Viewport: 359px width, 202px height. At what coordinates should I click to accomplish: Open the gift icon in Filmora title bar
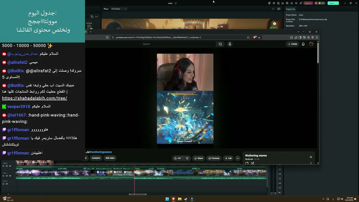click(269, 3)
